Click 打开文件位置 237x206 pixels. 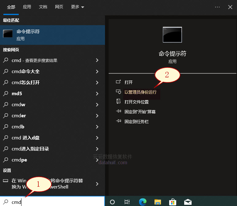[x=137, y=102]
